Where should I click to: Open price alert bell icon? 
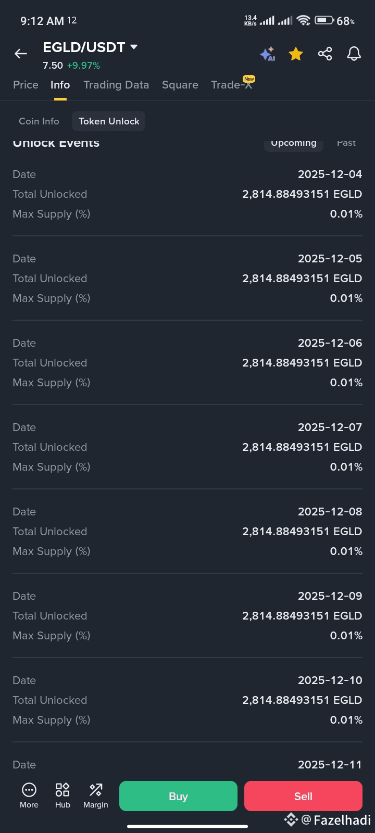pos(354,54)
